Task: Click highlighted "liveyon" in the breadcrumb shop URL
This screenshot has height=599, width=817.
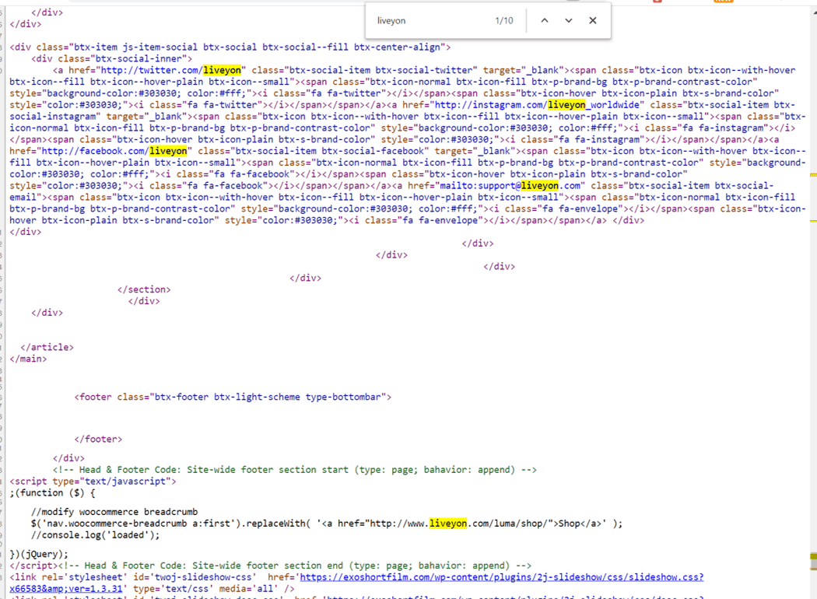Action: click(448, 524)
